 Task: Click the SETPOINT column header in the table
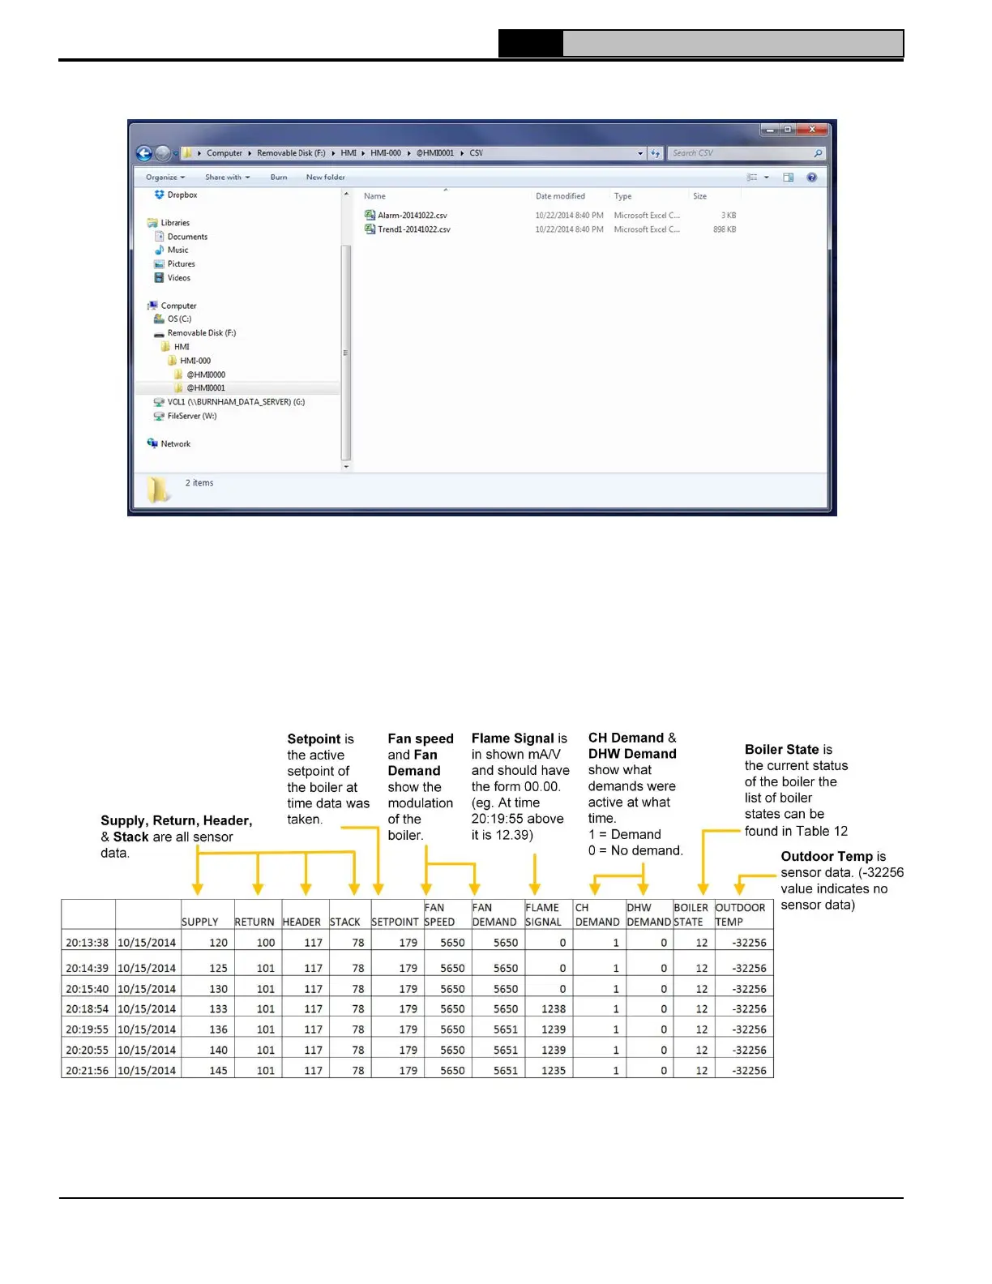pos(395,922)
